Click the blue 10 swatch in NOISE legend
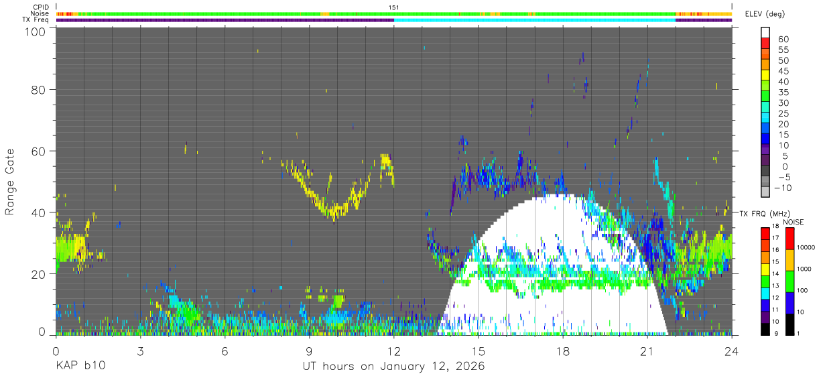 (789, 302)
